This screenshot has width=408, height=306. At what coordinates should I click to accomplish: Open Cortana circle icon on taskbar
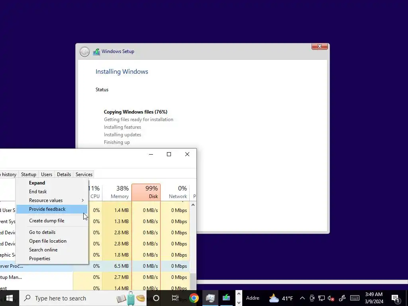click(x=156, y=298)
